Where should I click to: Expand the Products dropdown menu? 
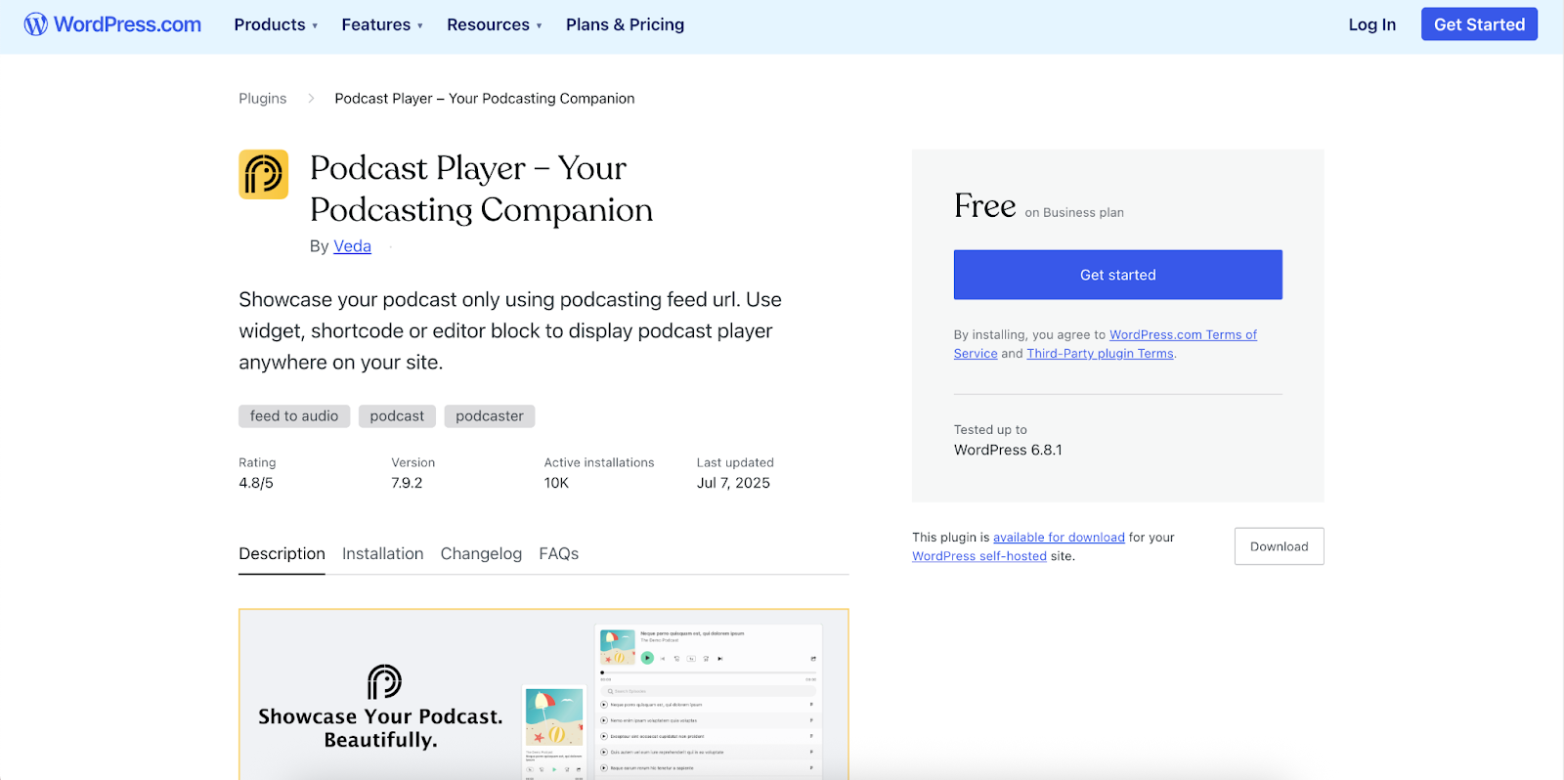tap(276, 24)
